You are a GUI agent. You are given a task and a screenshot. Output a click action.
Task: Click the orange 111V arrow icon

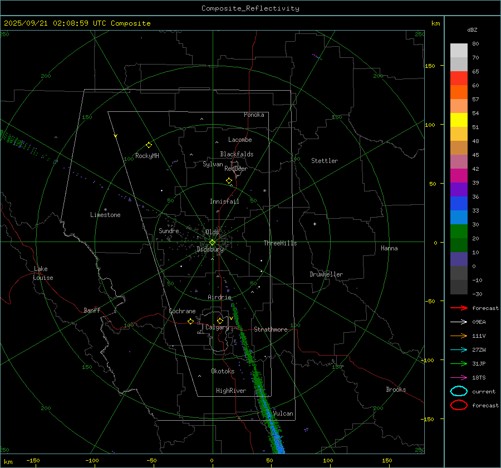(458, 336)
